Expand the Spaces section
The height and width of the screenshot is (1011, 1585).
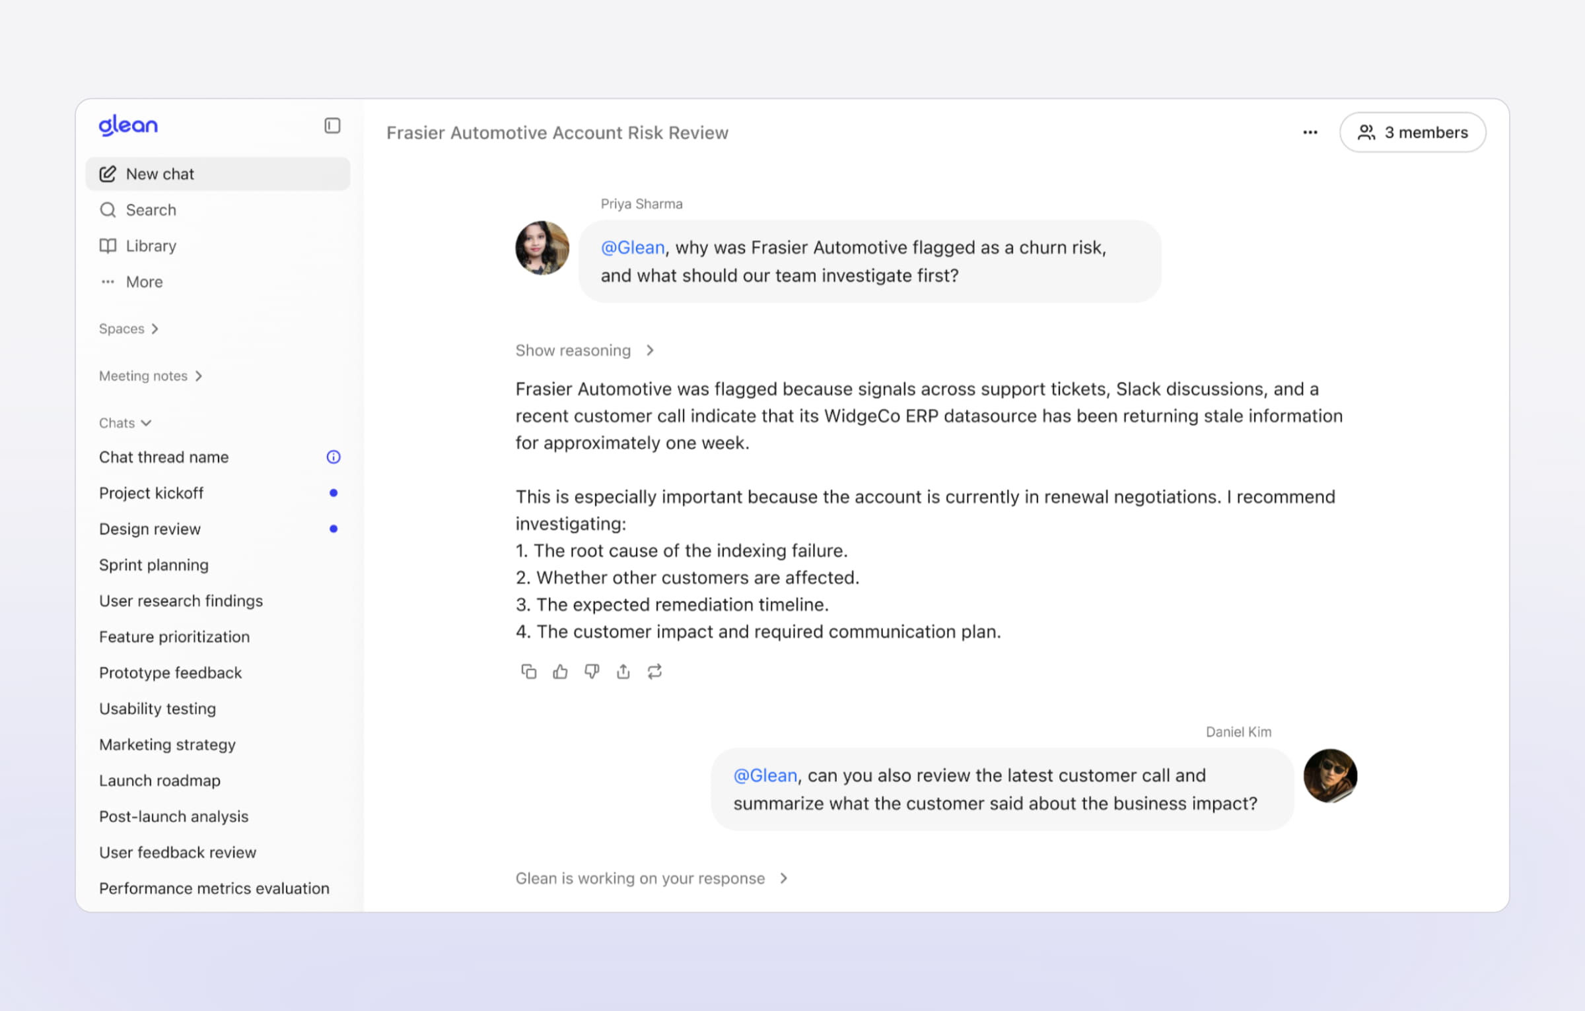coord(129,329)
